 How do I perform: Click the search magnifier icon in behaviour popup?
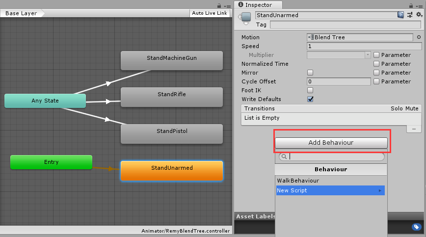(284, 157)
